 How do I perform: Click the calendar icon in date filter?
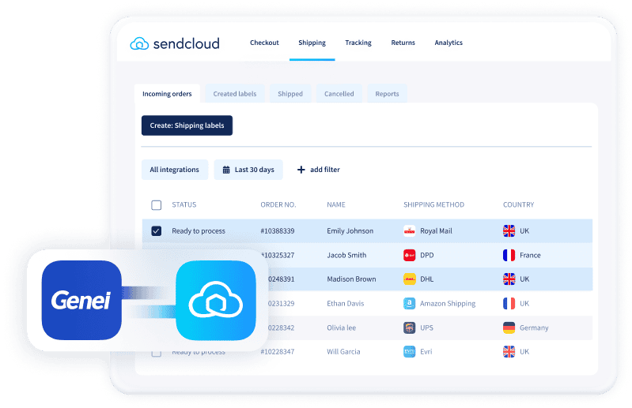coord(226,170)
